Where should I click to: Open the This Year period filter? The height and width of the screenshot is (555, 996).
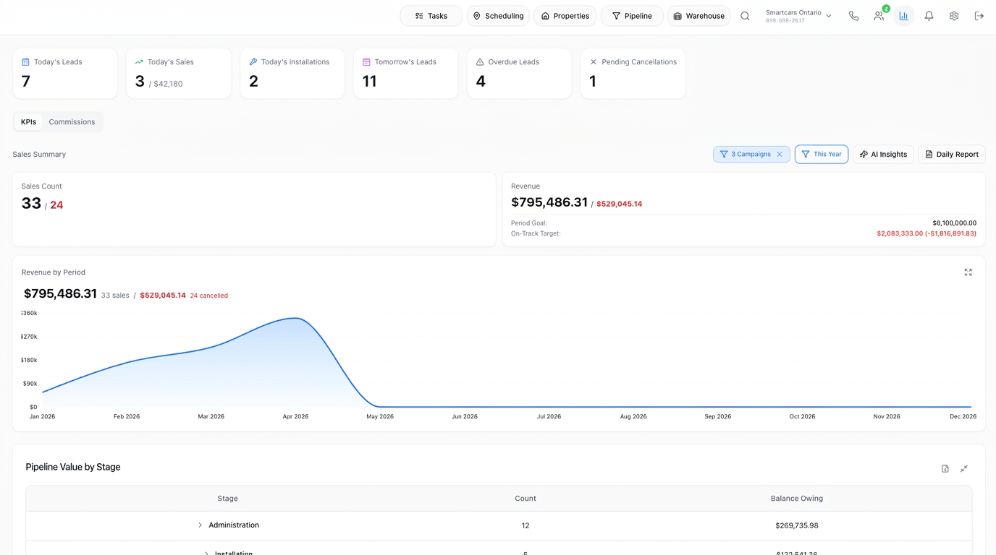[822, 155]
